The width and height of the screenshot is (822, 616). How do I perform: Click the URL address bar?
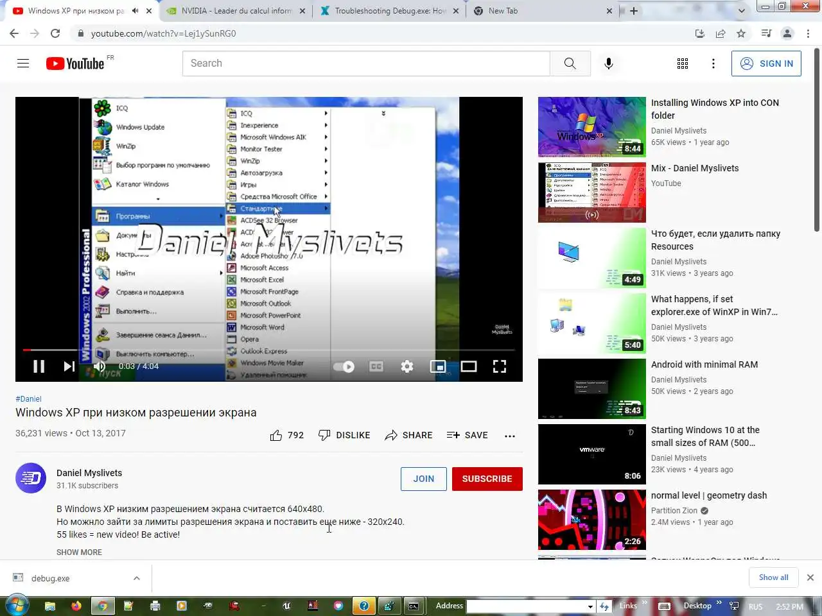pyautogui.click(x=385, y=33)
